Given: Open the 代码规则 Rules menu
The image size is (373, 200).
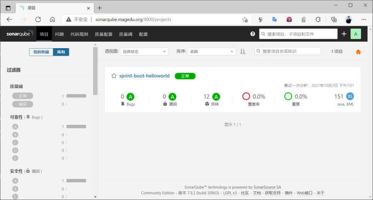Looking at the screenshot, I should pyautogui.click(x=79, y=34).
